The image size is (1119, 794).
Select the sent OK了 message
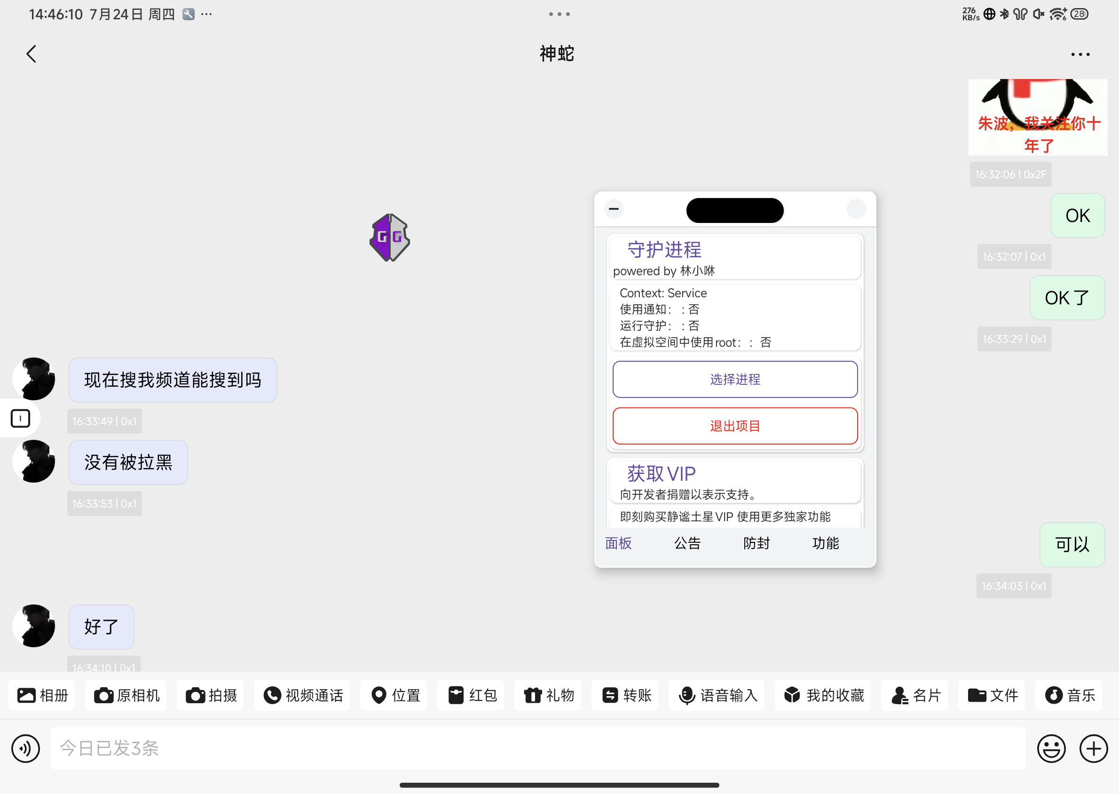point(1067,298)
